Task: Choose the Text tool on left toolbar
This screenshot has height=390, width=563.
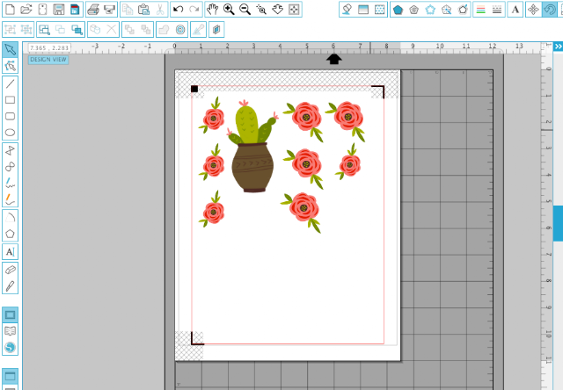Action: tap(10, 251)
